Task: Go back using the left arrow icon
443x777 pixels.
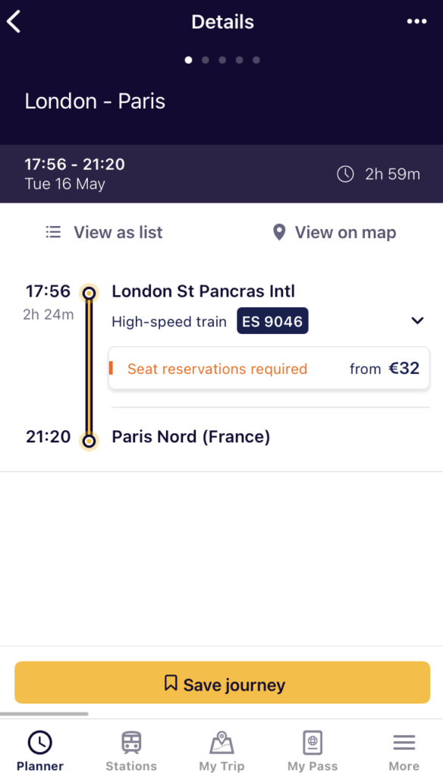Action: [x=14, y=22]
